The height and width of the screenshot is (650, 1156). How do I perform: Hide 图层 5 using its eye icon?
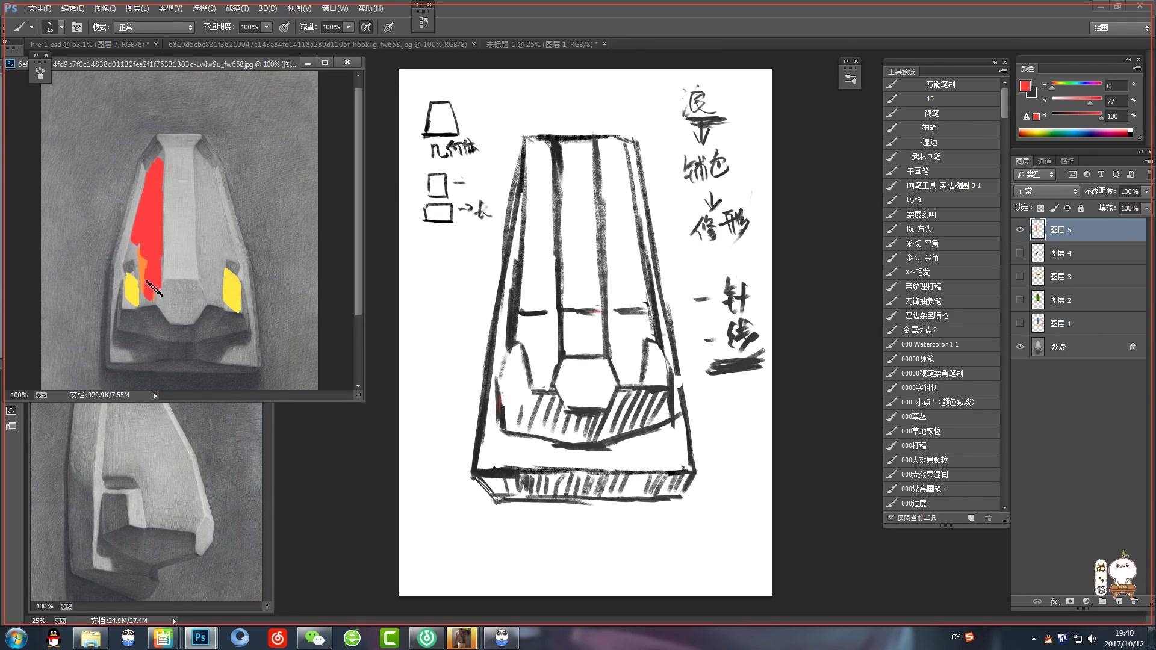coord(1020,230)
